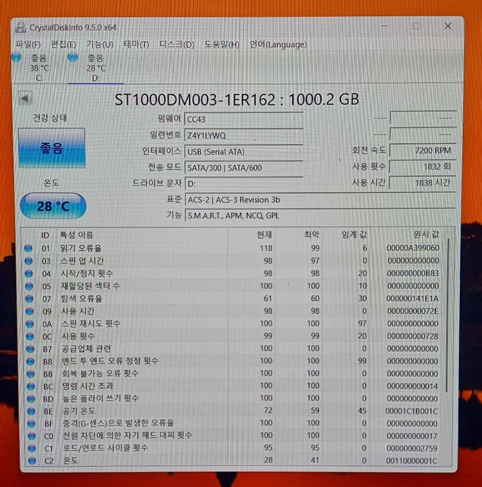Click the standard field ACS-2 | ACS-3 Revision 3b
The width and height of the screenshot is (482, 487).
(320, 199)
